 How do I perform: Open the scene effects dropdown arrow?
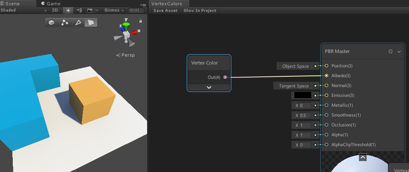[x=97, y=10]
